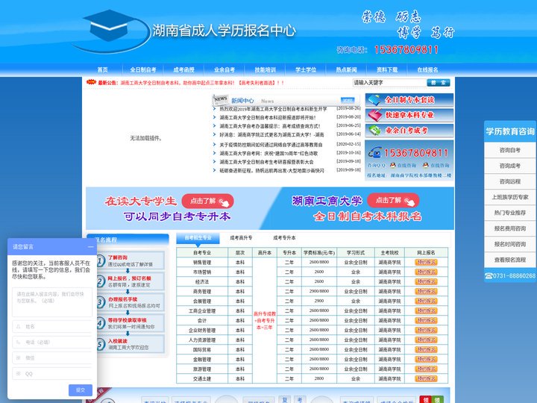Open 快速拿本科专业 banner button
This screenshot has width=537, height=403.
pyautogui.click(x=409, y=115)
